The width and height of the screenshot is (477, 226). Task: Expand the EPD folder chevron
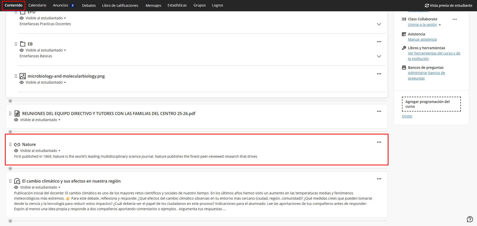click(x=379, y=24)
